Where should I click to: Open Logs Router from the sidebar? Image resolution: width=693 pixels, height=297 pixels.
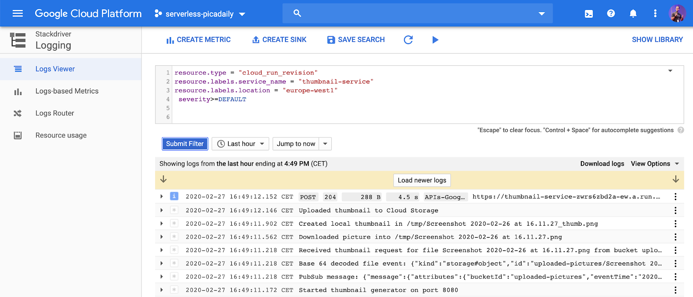point(55,113)
